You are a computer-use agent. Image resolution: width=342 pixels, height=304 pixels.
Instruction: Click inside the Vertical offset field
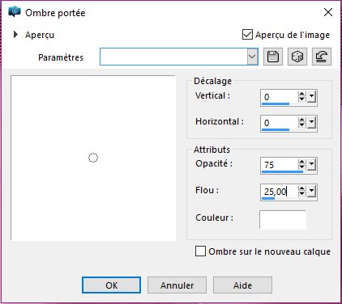(280, 97)
